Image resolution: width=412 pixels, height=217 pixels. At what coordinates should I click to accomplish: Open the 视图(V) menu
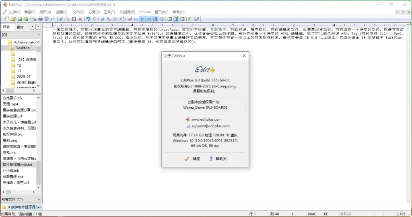(x=45, y=12)
